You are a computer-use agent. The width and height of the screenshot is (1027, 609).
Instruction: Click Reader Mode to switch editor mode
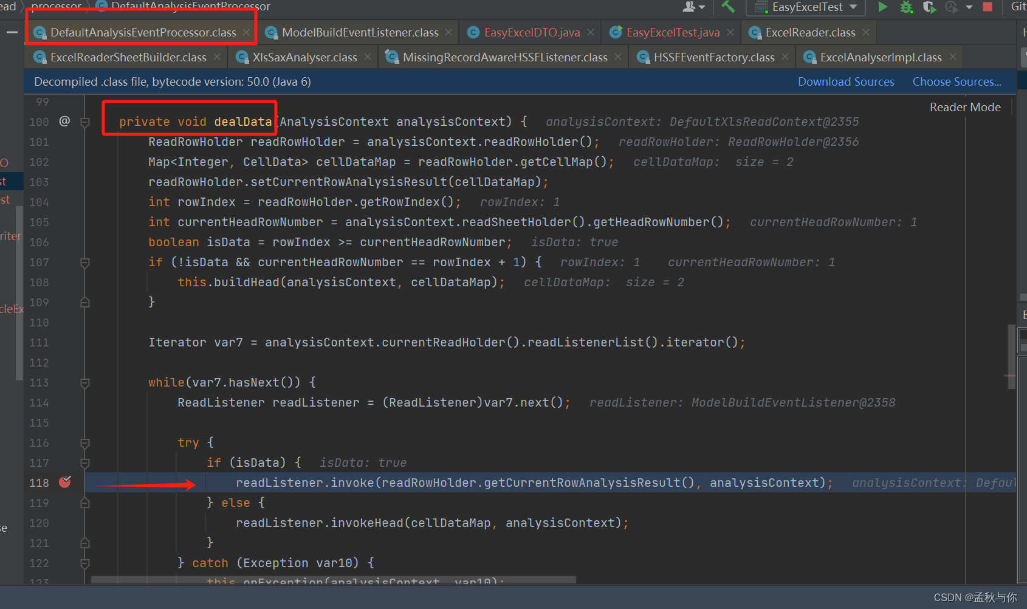tap(965, 107)
